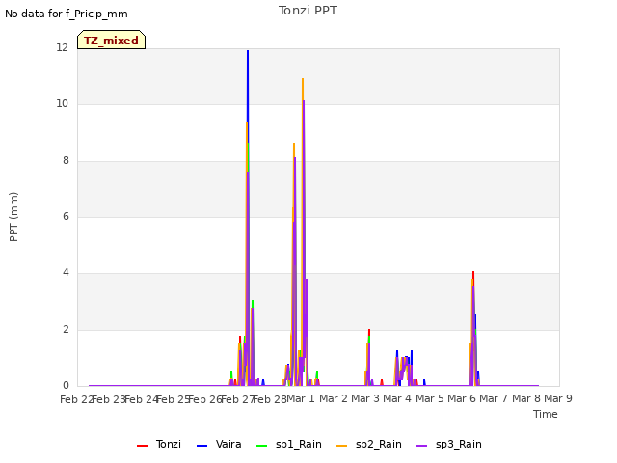Click the blue Vaira legend color marker
Viewport: 617px width, 463px height.
tap(201, 446)
